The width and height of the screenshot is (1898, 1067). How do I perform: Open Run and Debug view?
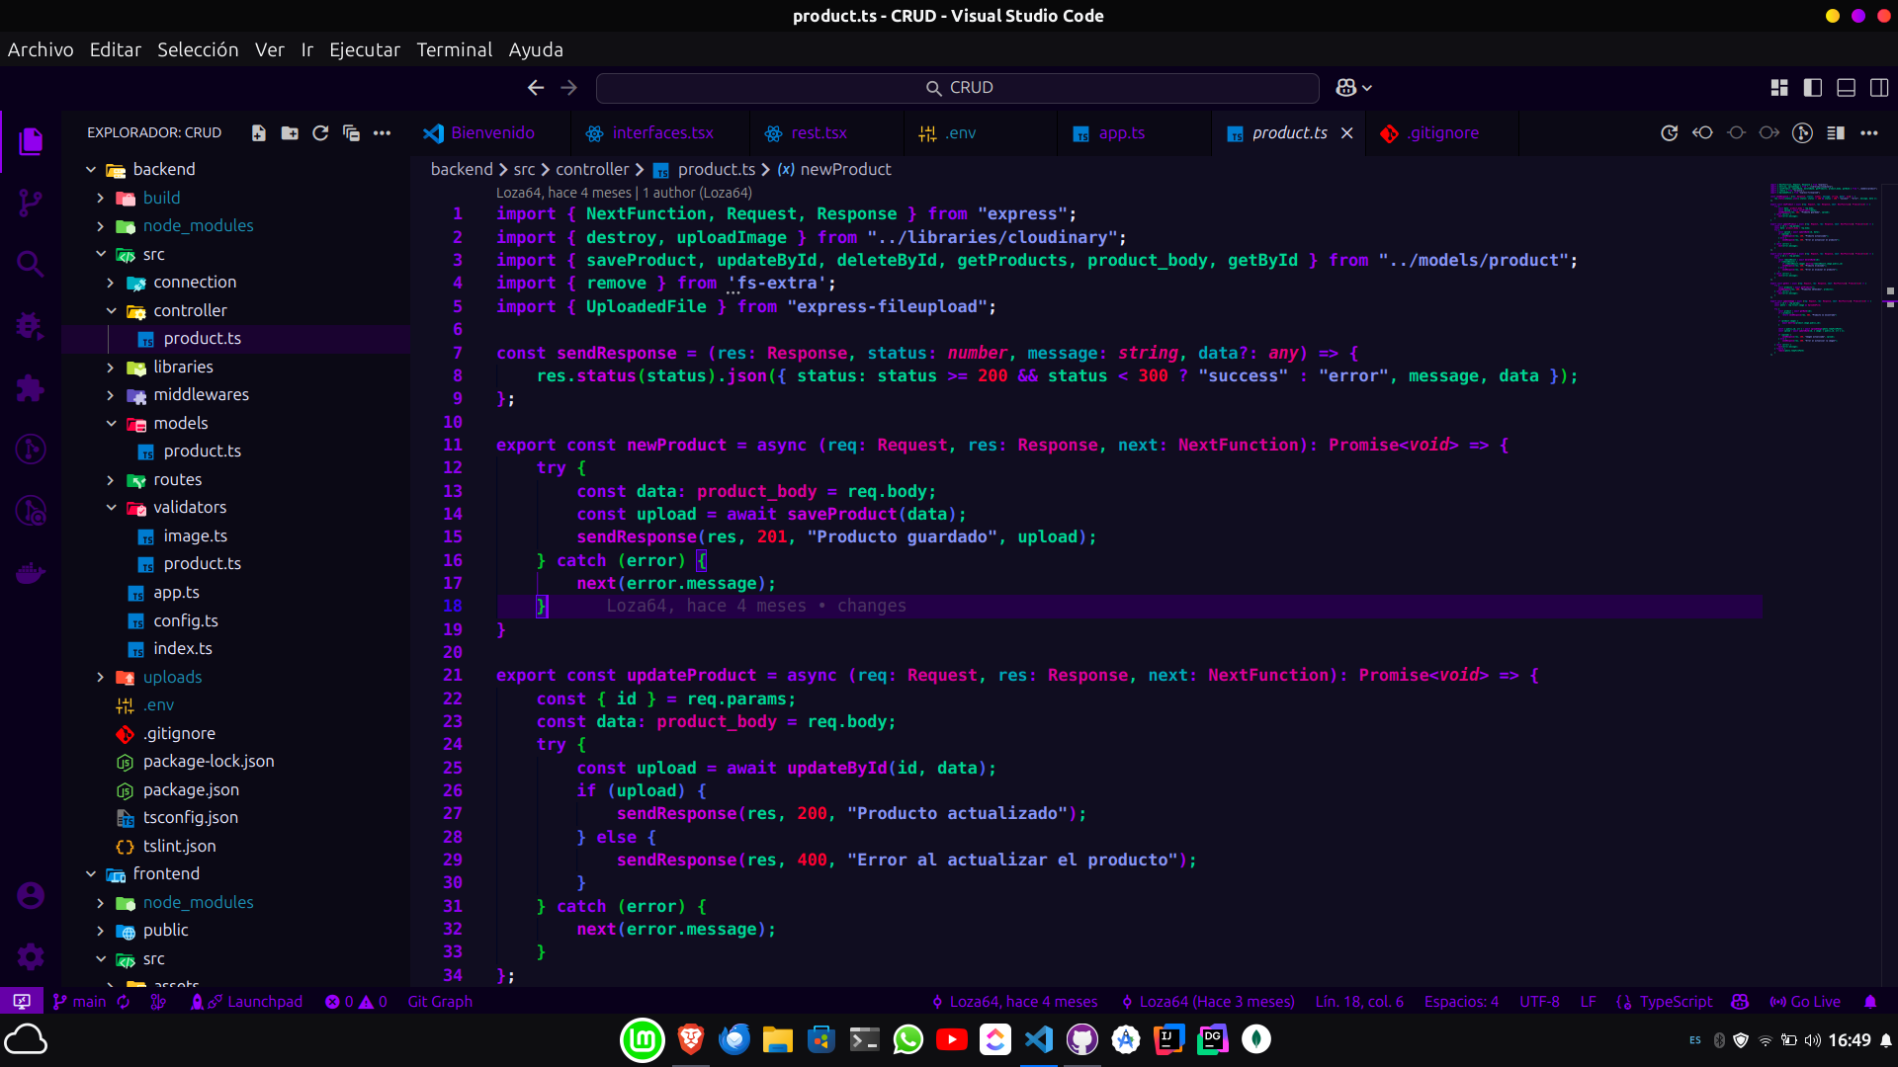(31, 325)
